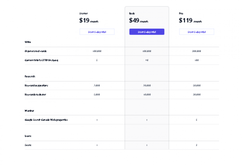Viewport: 242px width, 165px height.
Task: Click Keyword suggestions value for $19 plan
Action: pyautogui.click(x=97, y=86)
